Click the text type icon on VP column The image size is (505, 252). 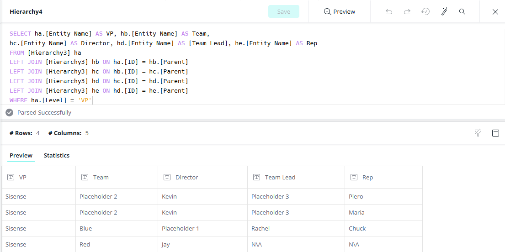(x=11, y=177)
